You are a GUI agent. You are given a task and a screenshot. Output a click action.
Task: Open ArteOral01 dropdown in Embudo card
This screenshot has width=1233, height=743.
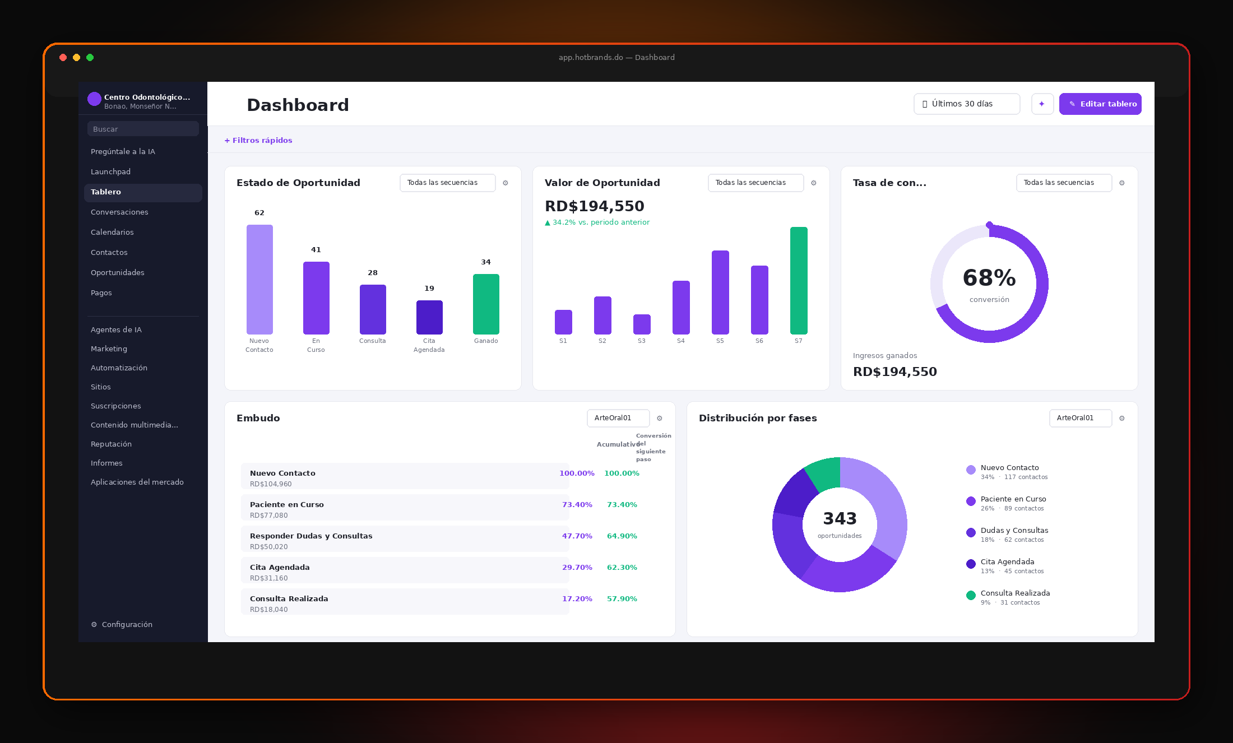(618, 419)
